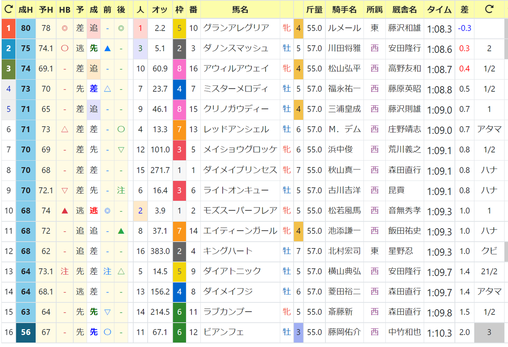Screen dimensions: 508x347
Task: Click the double-circle HB mark for グランアレグリア
Action: point(65,28)
